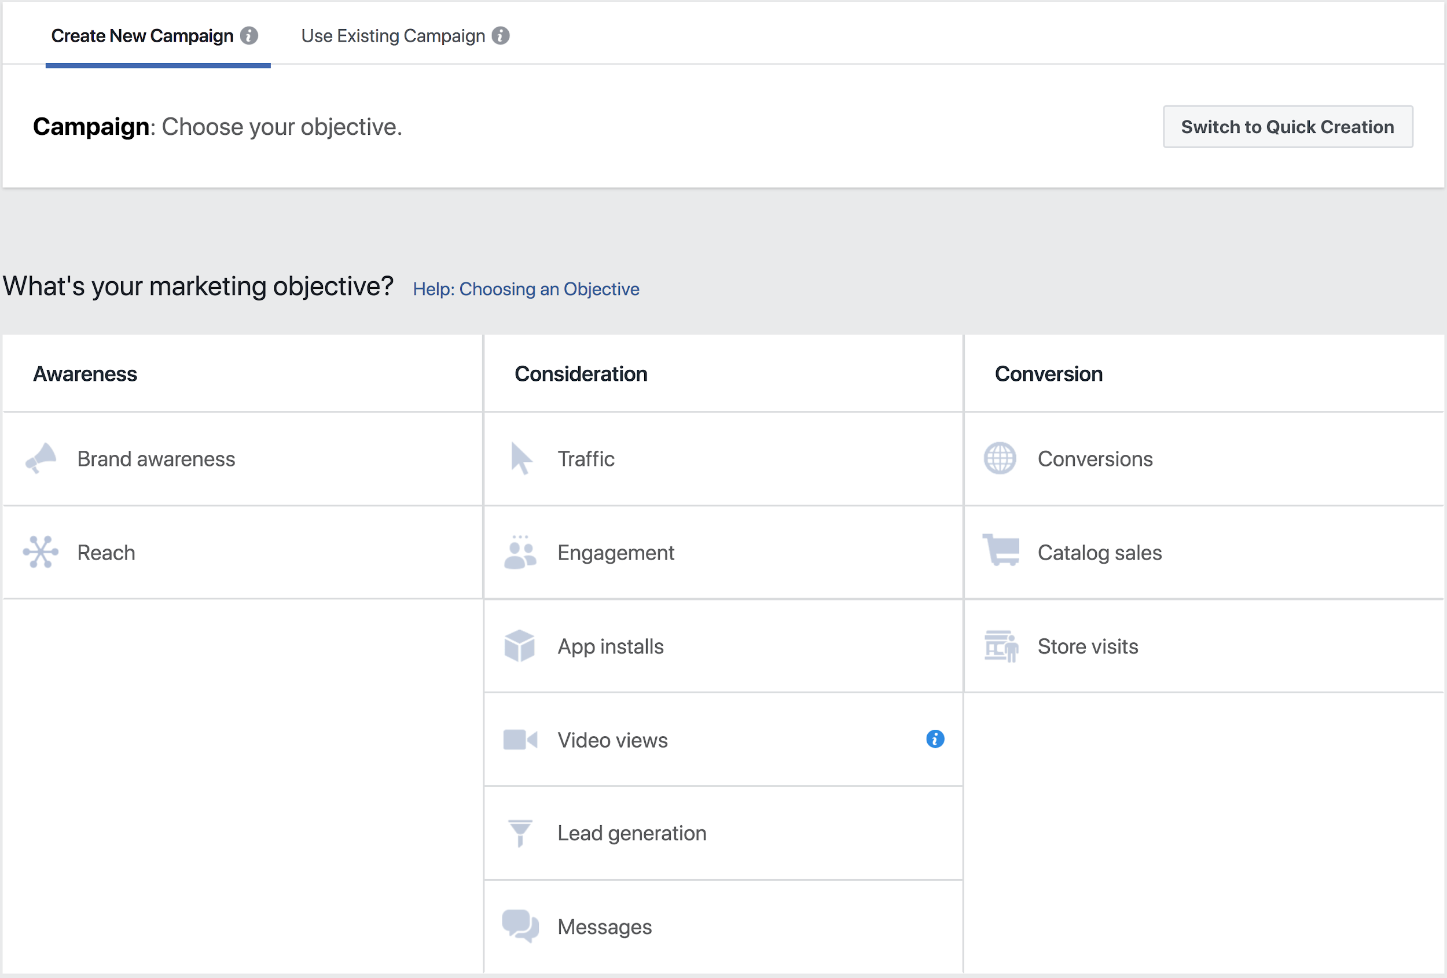
Task: Select the Video views objective icon
Action: point(519,739)
